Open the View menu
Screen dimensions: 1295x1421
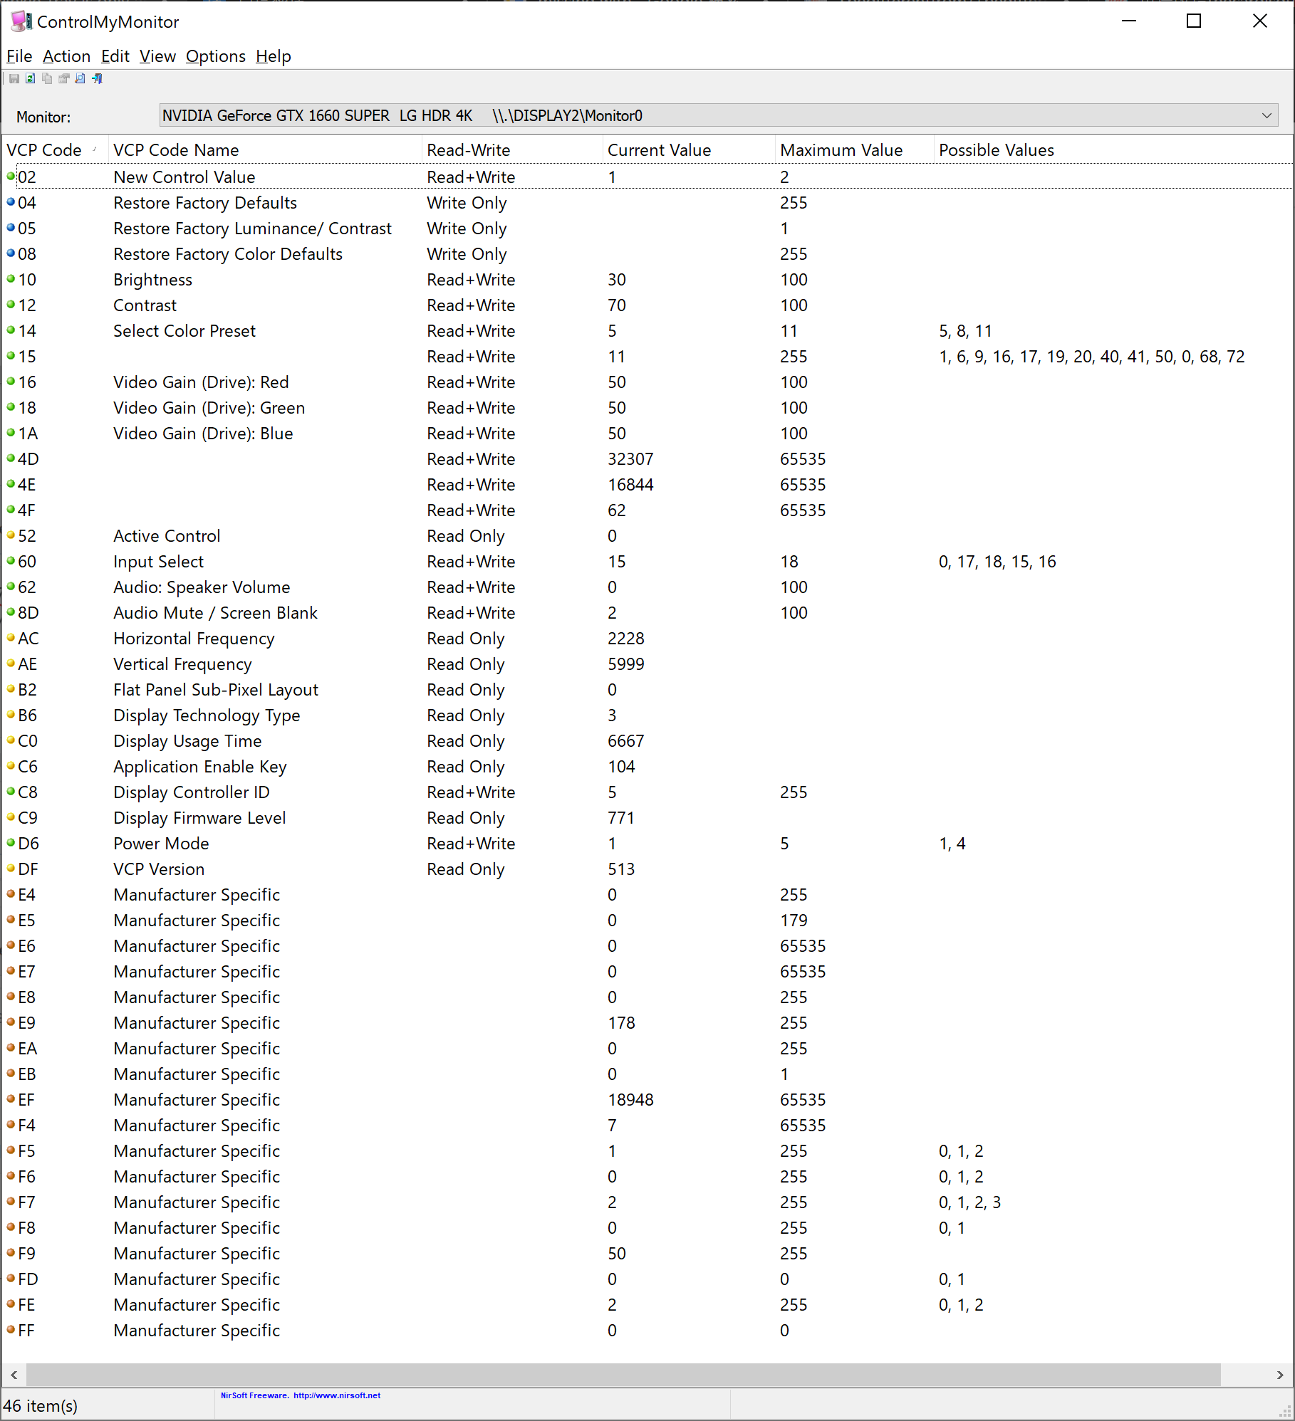coord(157,56)
